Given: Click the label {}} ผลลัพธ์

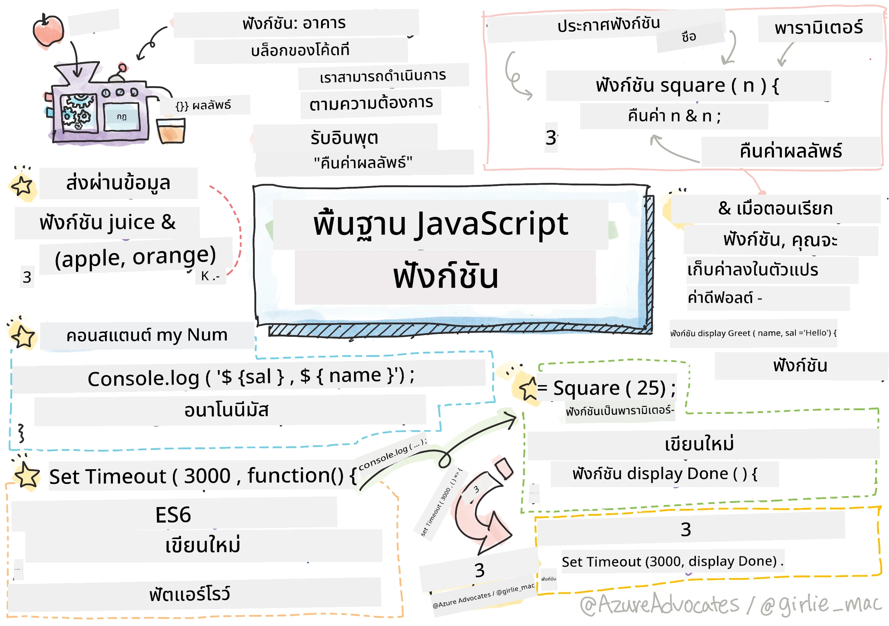Looking at the screenshot, I should point(203,105).
